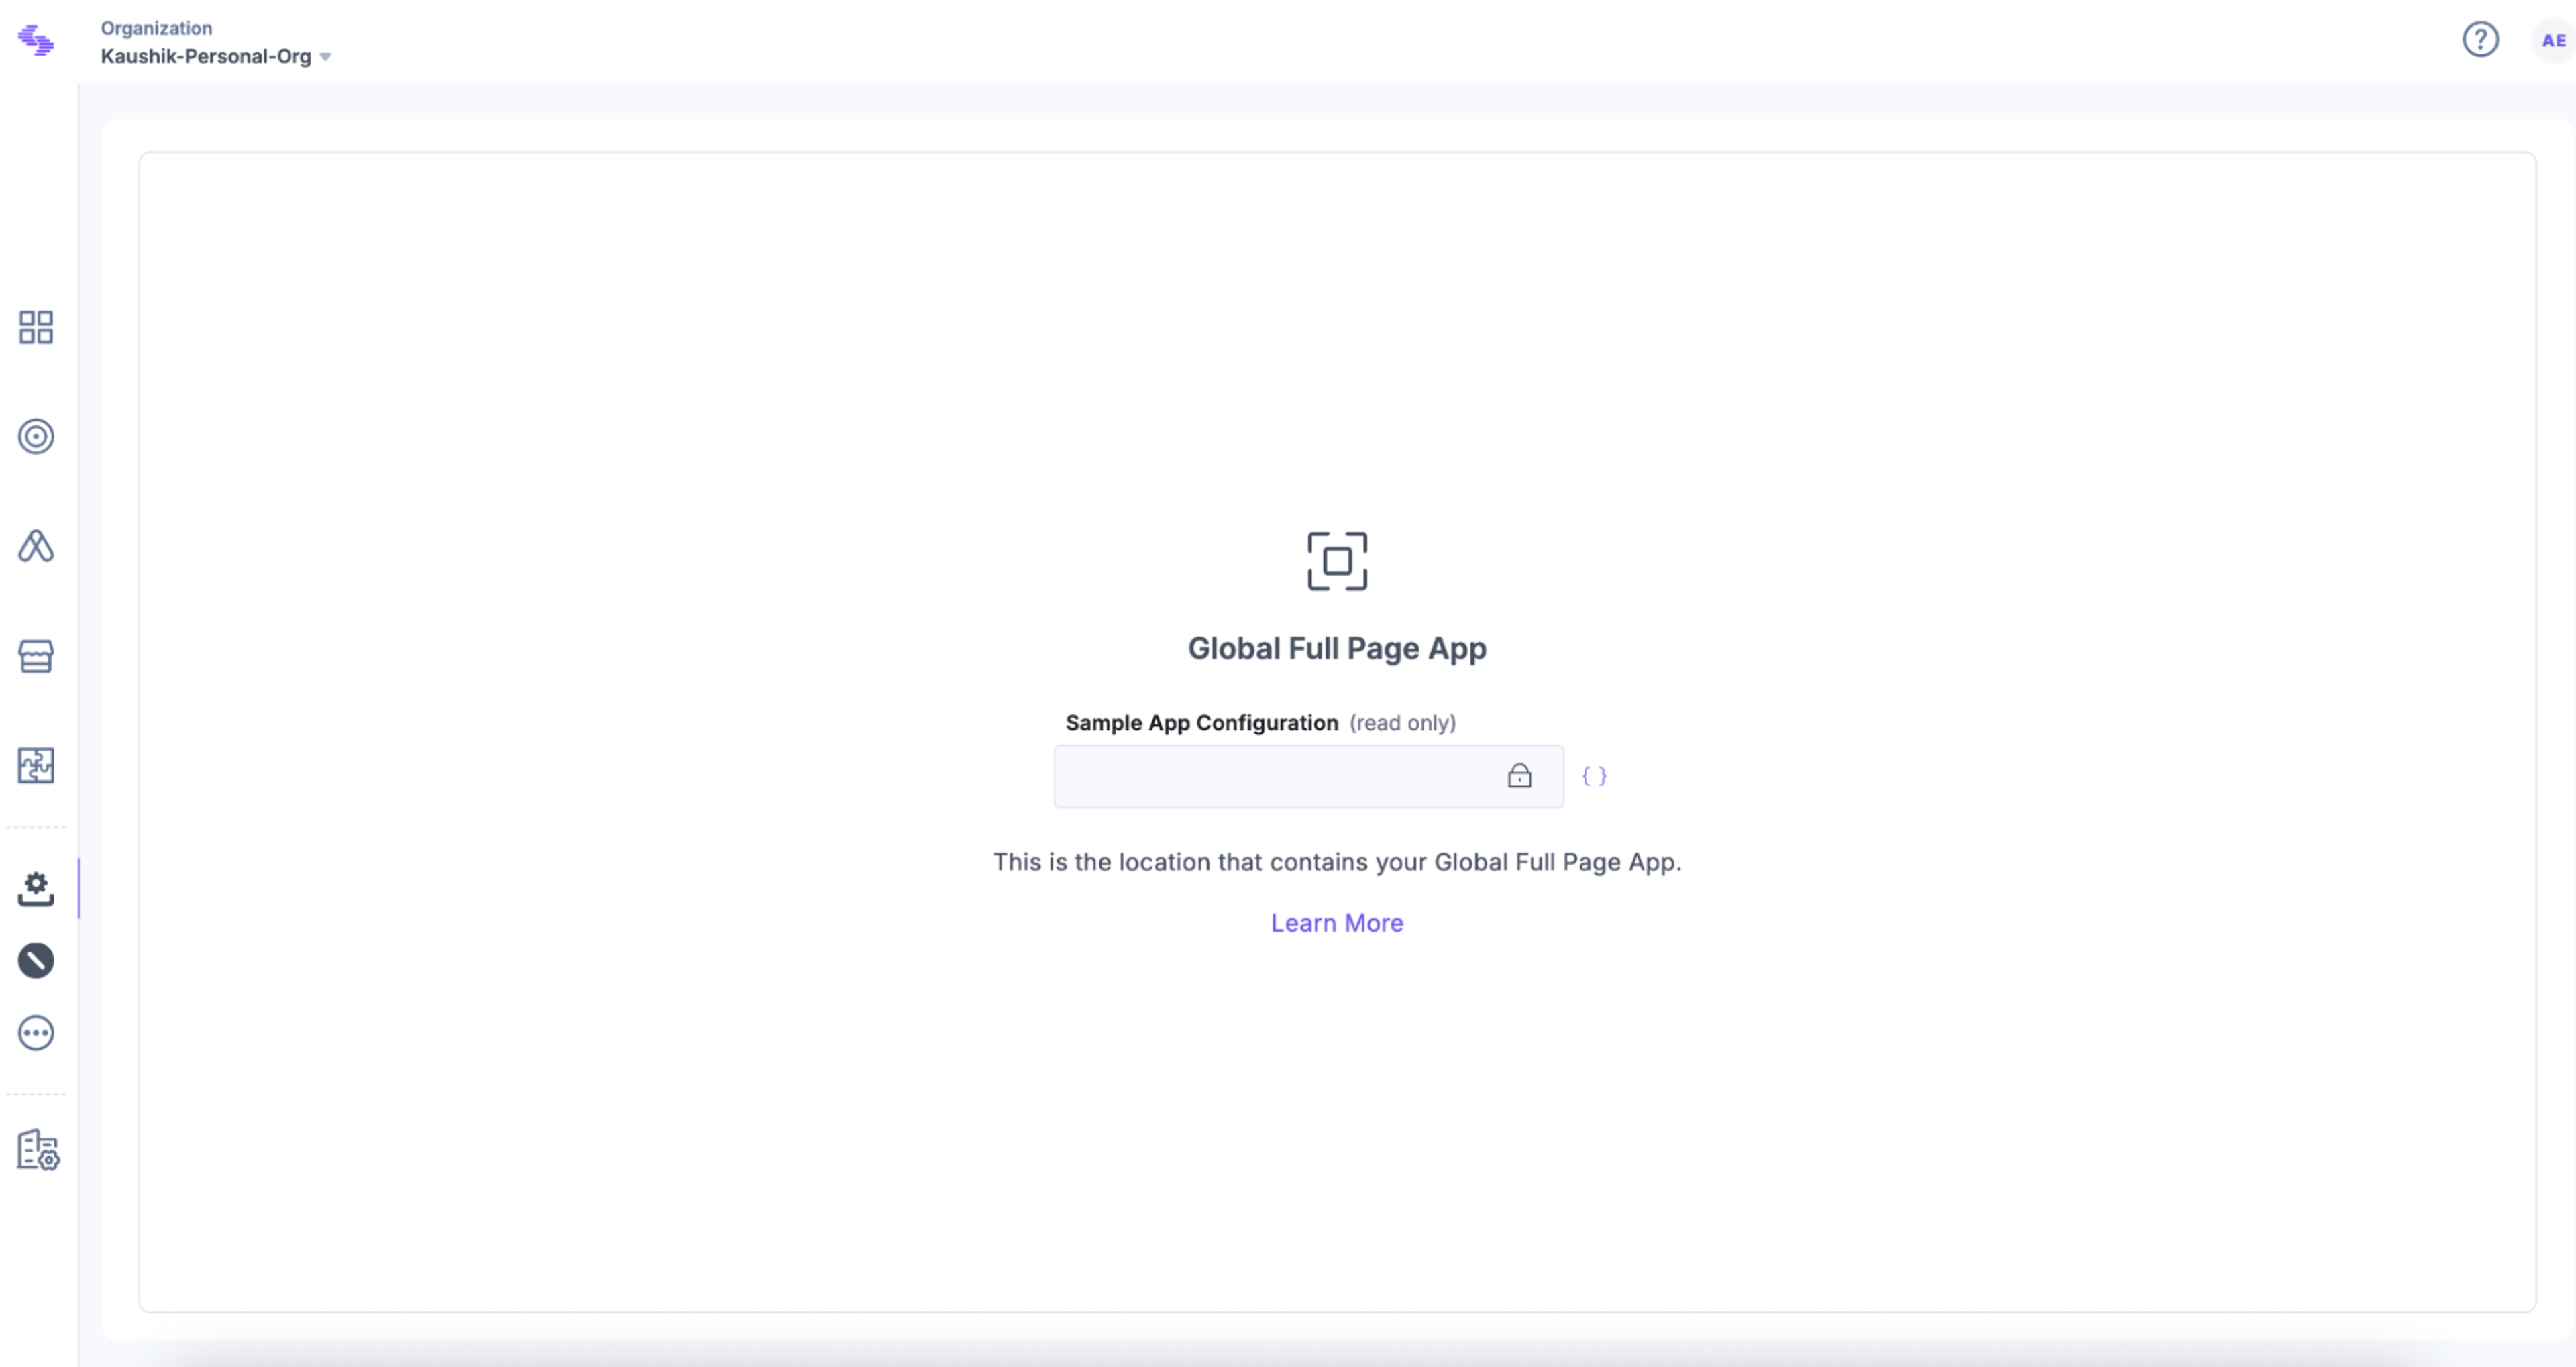Select the looped triangle icon in sidebar

pyautogui.click(x=36, y=546)
